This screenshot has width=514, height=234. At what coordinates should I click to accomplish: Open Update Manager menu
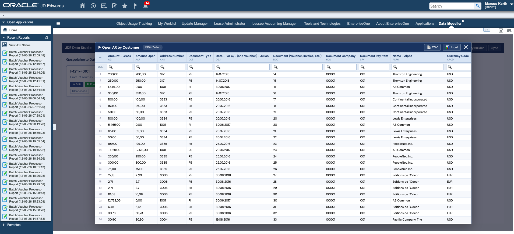pos(195,24)
